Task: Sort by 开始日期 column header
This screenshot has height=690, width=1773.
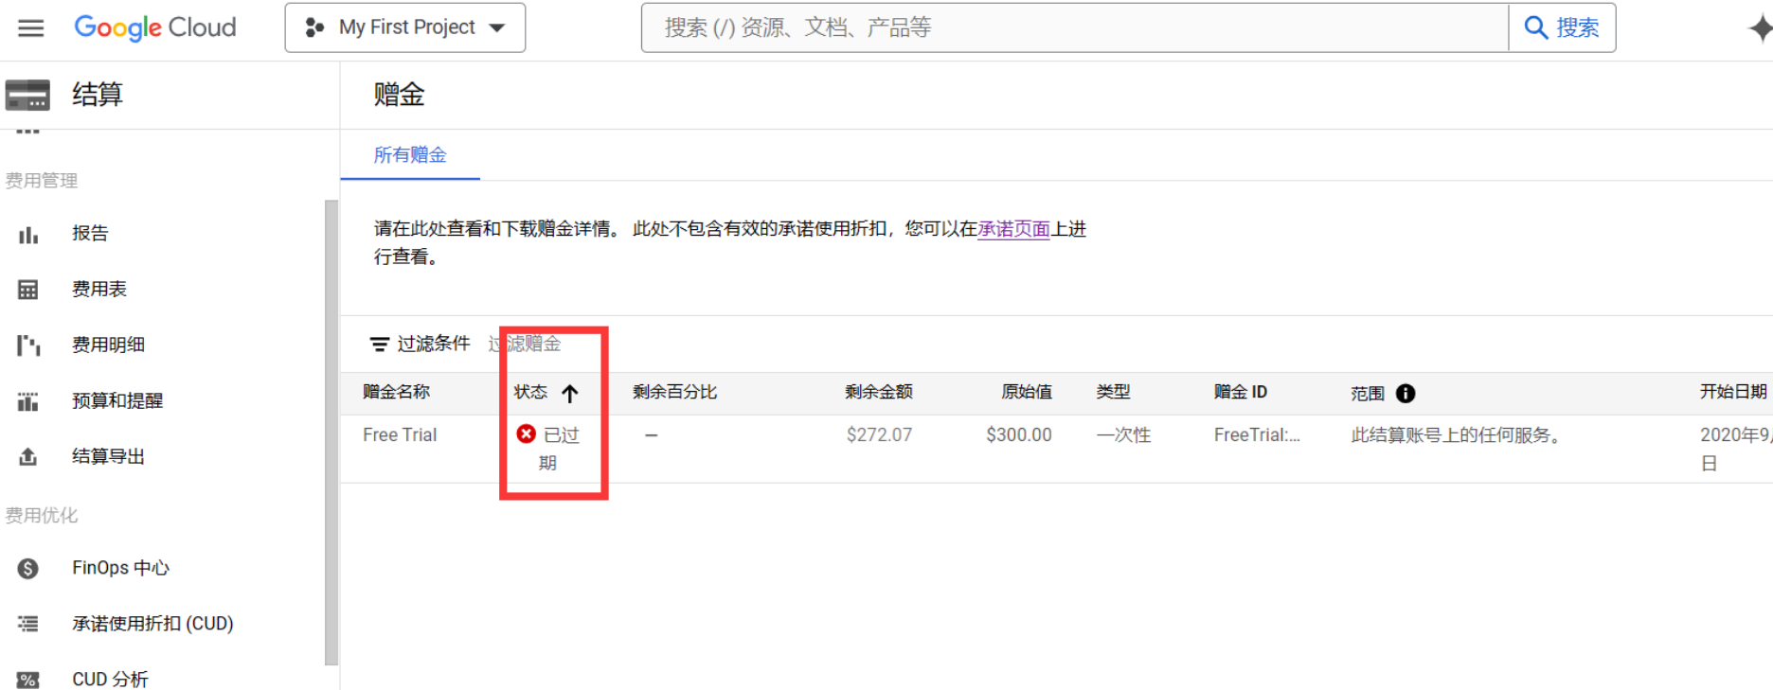Action: [1733, 392]
